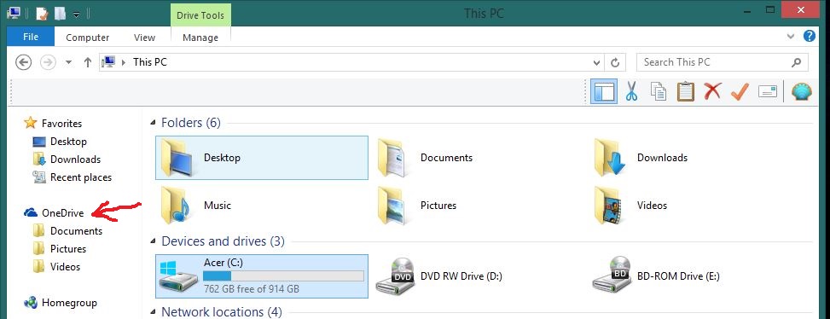This screenshot has width=830, height=319.
Task: Select the Pictures folder in Folders
Action: (416, 206)
